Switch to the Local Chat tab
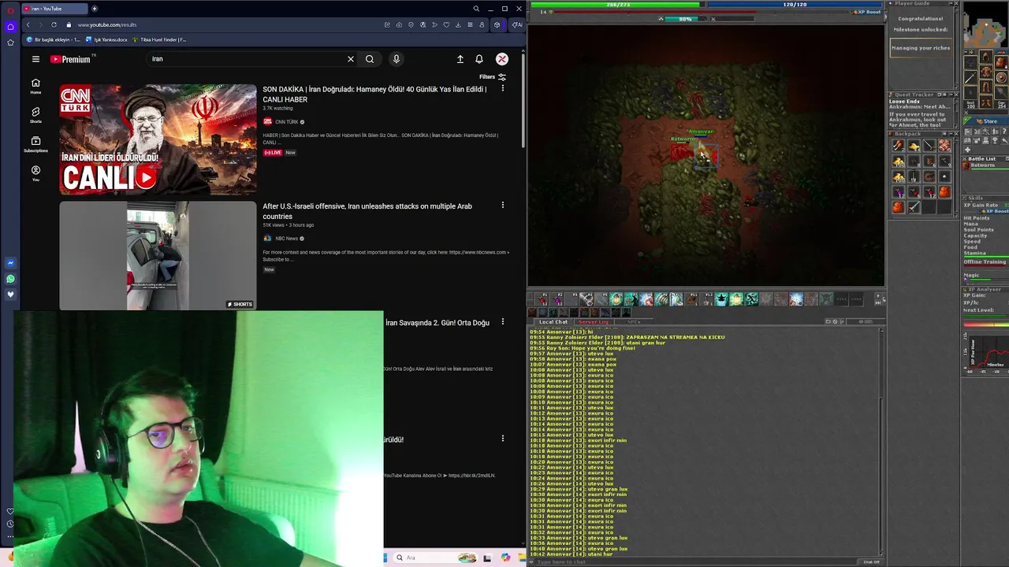Screen dimensions: 1009x567 pos(553,321)
